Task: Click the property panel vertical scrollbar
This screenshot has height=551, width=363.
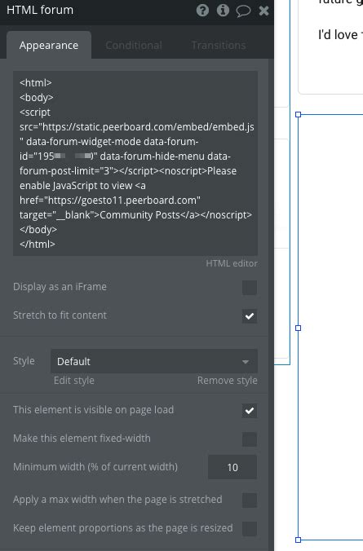Action: (271, 305)
